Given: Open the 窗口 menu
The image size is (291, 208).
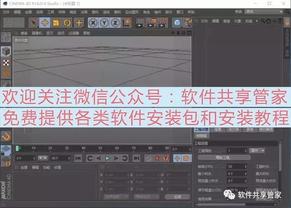Looking at the screenshot, I should point(180,12).
